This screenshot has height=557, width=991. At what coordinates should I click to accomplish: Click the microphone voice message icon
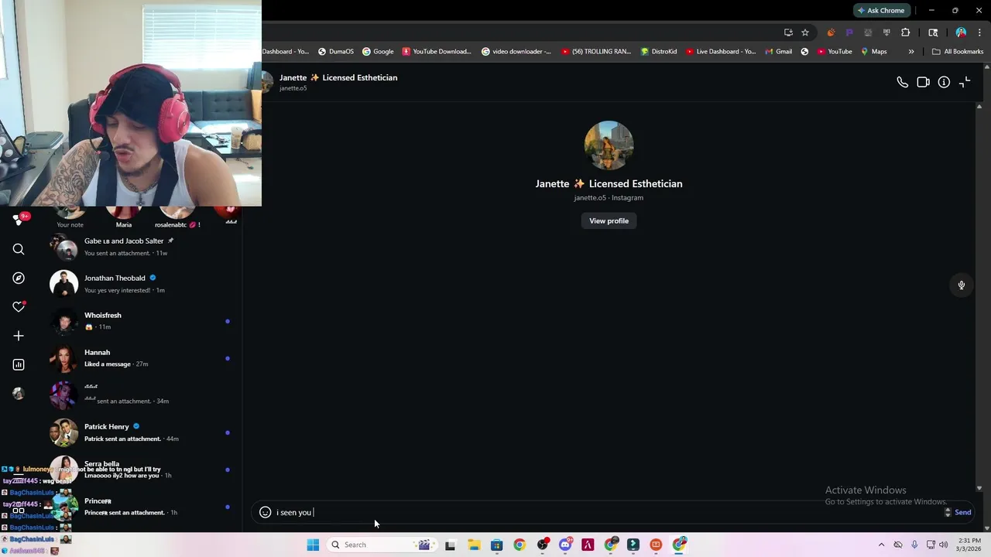[961, 285]
